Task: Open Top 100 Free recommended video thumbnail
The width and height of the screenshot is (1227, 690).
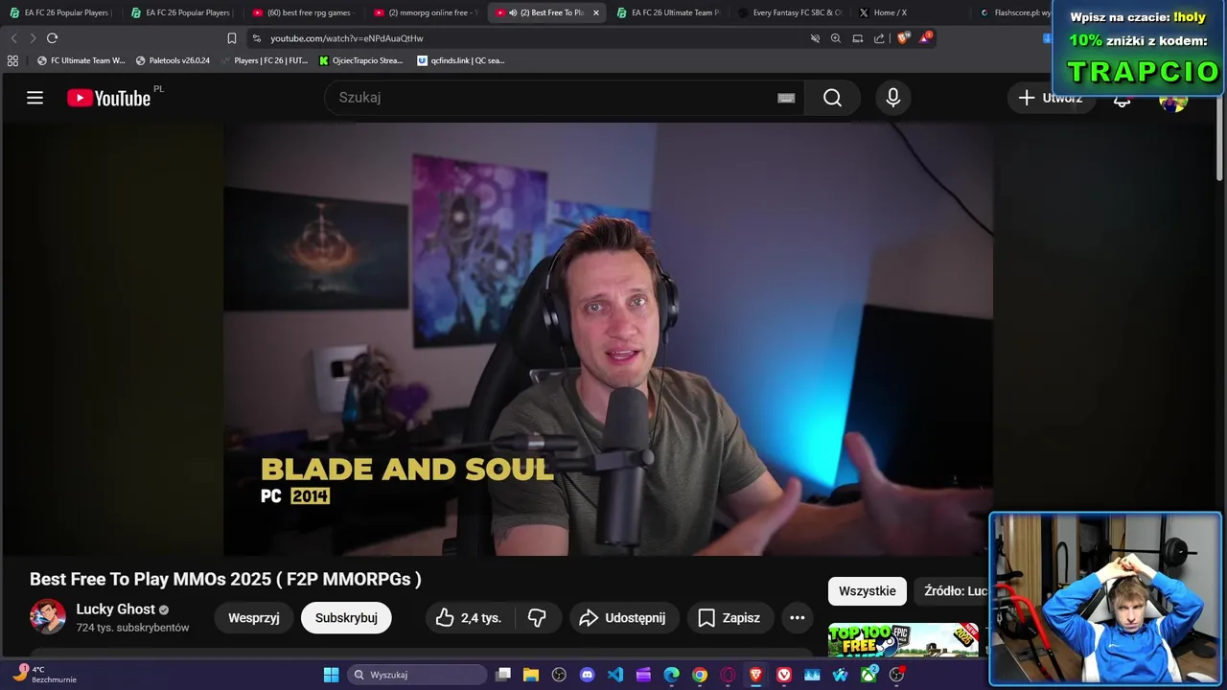Action: pos(904,639)
